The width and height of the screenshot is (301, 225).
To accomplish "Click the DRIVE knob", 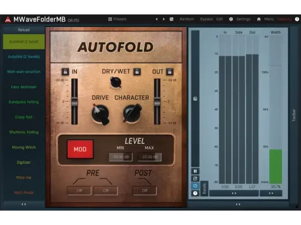I will [100, 114].
